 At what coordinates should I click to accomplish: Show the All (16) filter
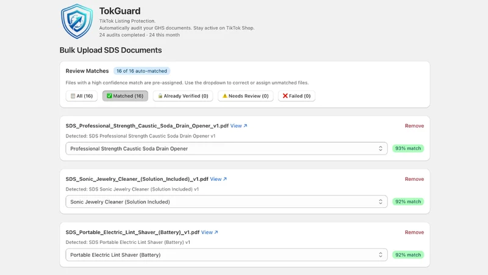(x=82, y=96)
